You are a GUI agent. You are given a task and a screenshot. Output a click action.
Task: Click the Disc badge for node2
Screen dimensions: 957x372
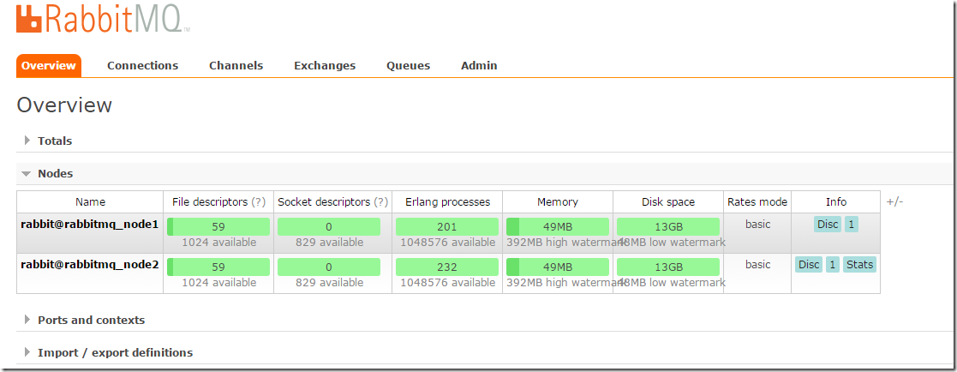click(809, 265)
